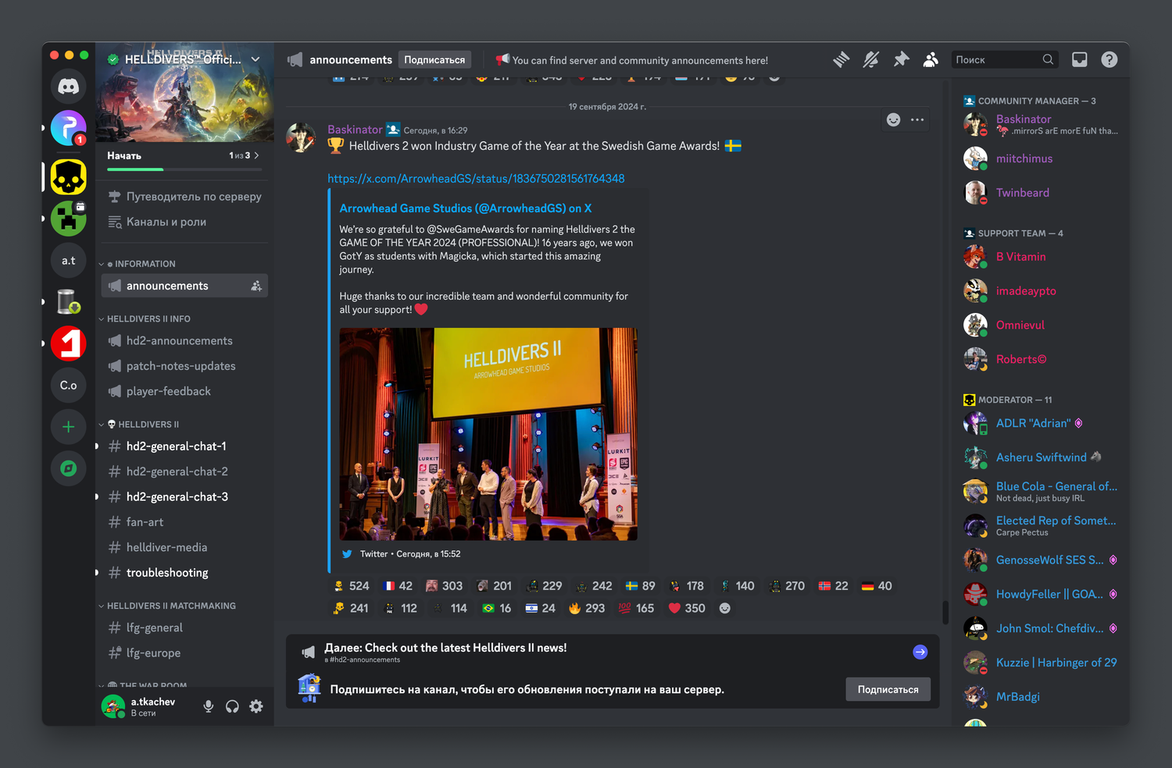Toggle the German flag 40 reaction
The height and width of the screenshot is (768, 1172).
pyautogui.click(x=877, y=586)
